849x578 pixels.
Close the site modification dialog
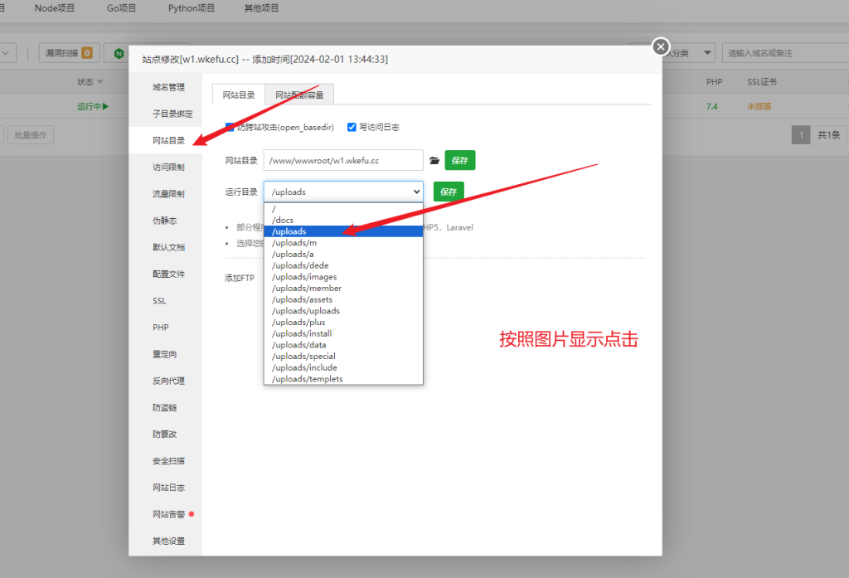(x=661, y=46)
